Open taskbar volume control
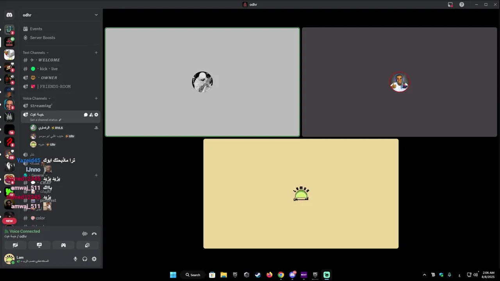Image resolution: width=500 pixels, height=281 pixels. coord(475,275)
